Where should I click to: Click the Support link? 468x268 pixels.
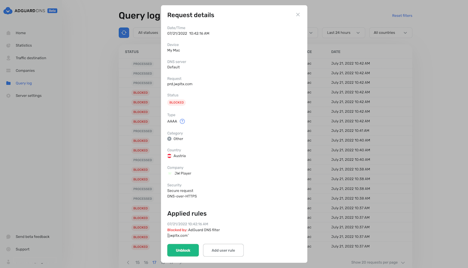[22, 249]
